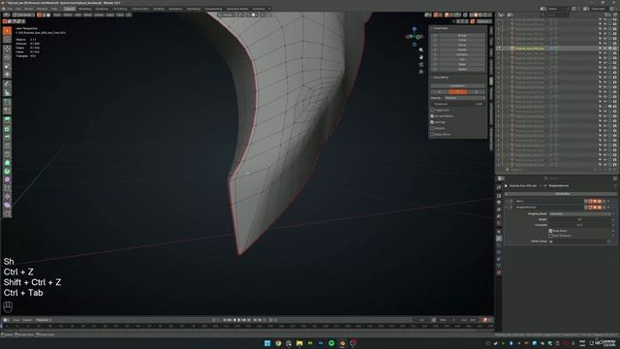Open the Tool properties tab
Image resolution: width=620 pixels, height=349 pixels.
click(499, 187)
